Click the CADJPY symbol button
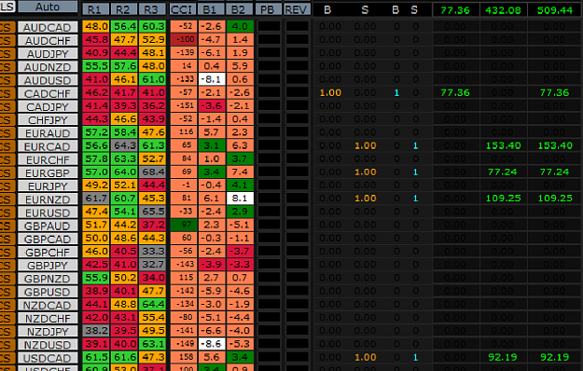 pos(48,106)
